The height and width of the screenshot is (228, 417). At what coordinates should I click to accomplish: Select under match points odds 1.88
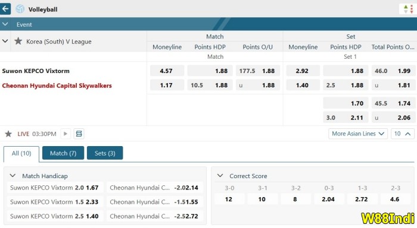[x=258, y=85]
